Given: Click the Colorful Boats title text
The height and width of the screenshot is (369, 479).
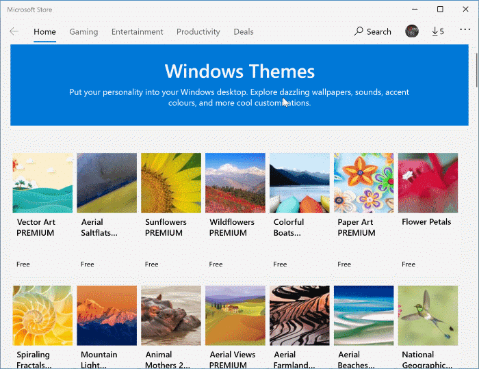Looking at the screenshot, I should (288, 228).
